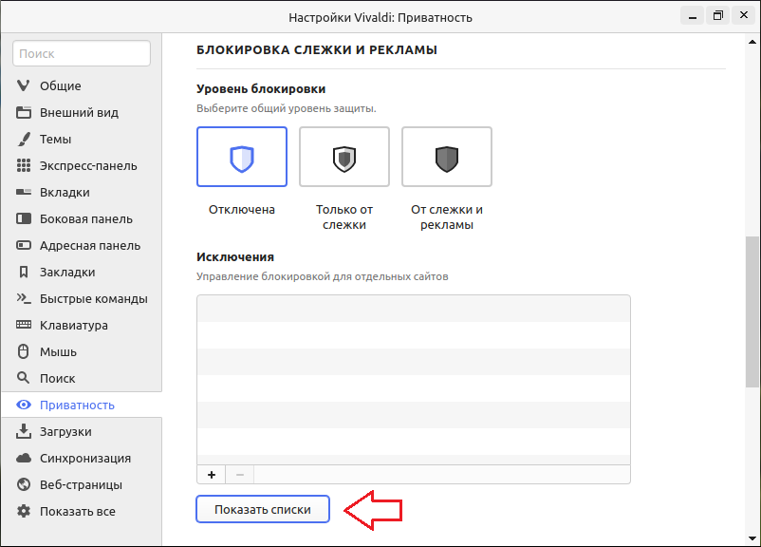The image size is (761, 547).
Task: Click the address bar icon beside Адресная панель
Action: (x=24, y=245)
